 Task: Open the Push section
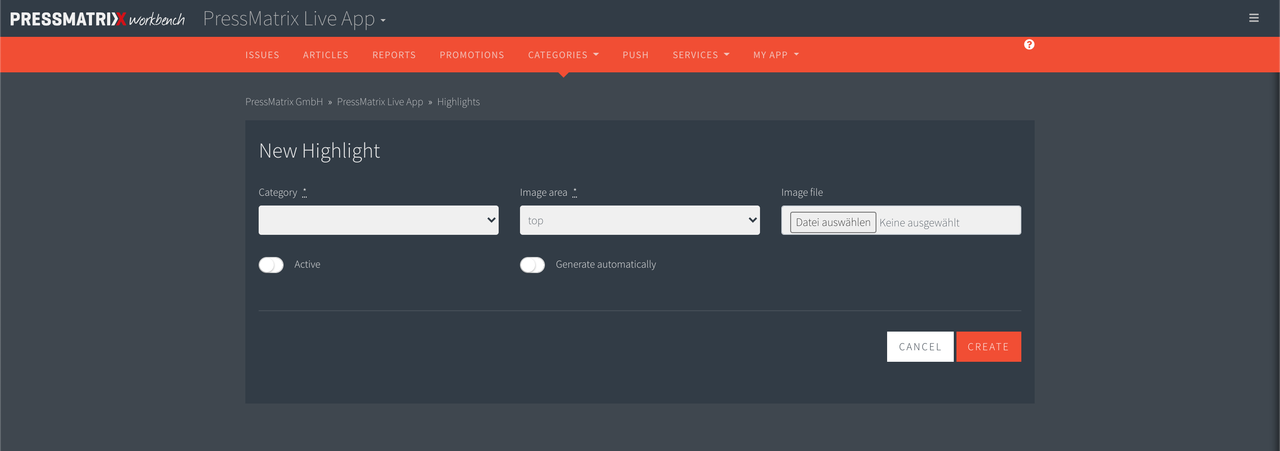pos(636,55)
